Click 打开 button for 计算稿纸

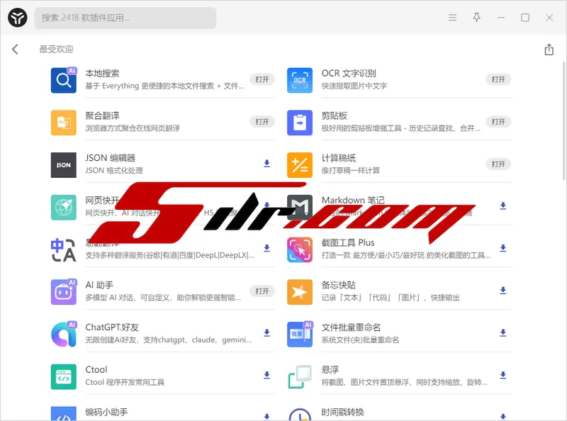(x=498, y=164)
